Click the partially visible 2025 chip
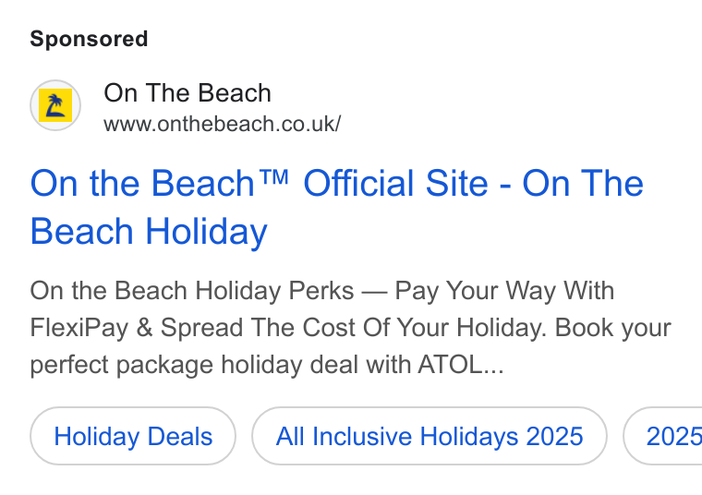Screen dimensions: 702x495 (664, 436)
